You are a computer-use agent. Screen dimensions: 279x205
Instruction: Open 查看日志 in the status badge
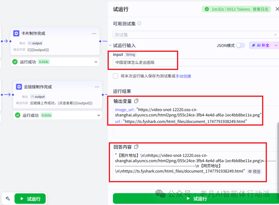tap(260, 9)
